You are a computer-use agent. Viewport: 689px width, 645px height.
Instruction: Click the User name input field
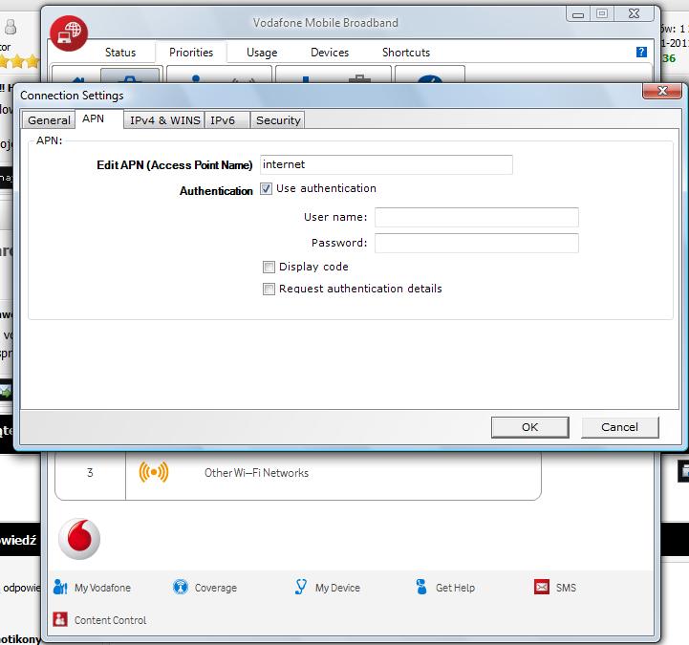click(x=476, y=218)
